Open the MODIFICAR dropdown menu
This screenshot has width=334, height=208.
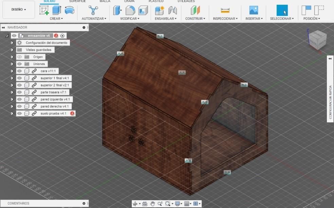130,19
